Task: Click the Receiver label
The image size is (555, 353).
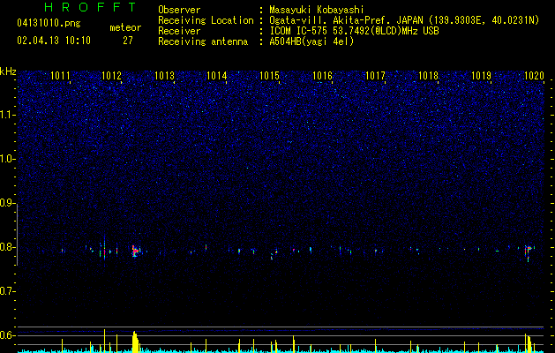Action: click(x=179, y=31)
